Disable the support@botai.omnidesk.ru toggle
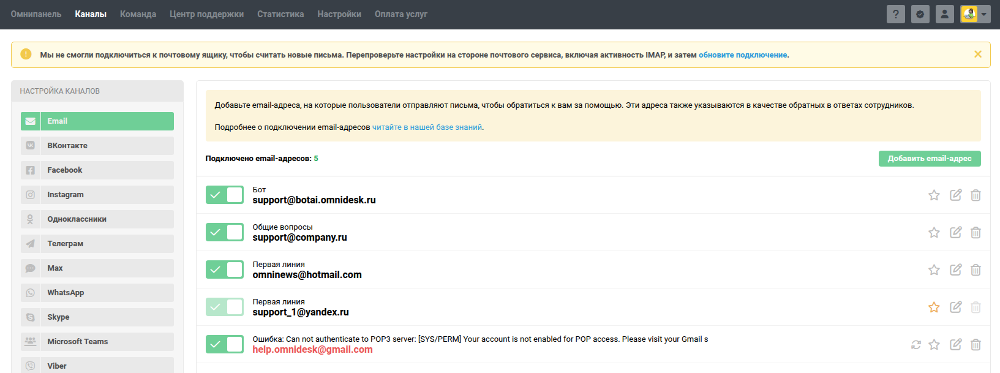Image resolution: width=1000 pixels, height=373 pixels. pos(225,195)
